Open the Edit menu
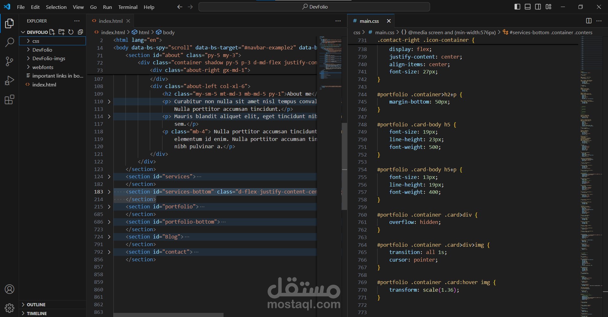608x317 pixels. (x=35, y=7)
